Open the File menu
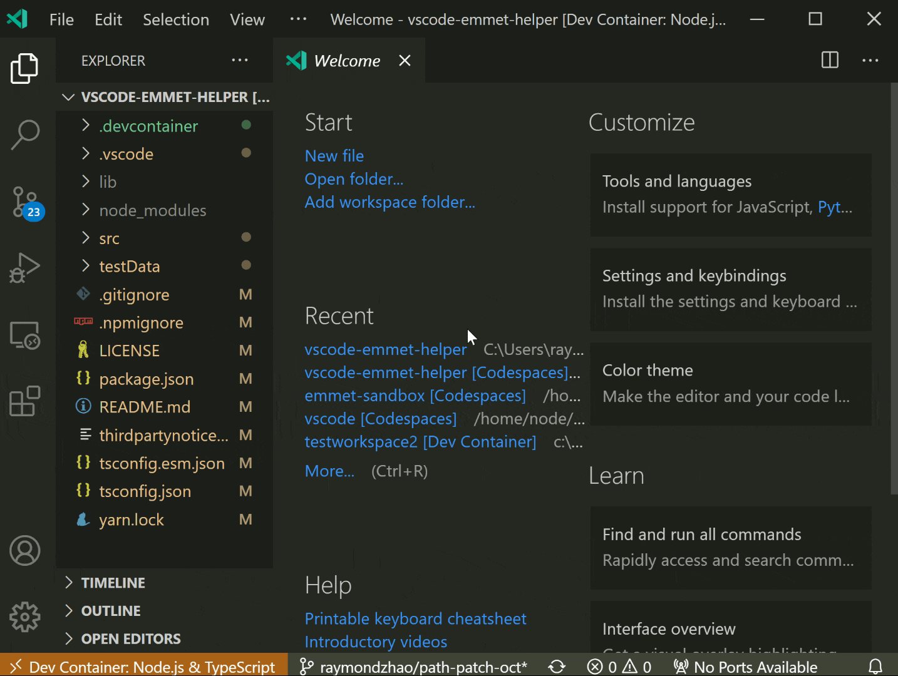This screenshot has height=676, width=898. point(61,19)
